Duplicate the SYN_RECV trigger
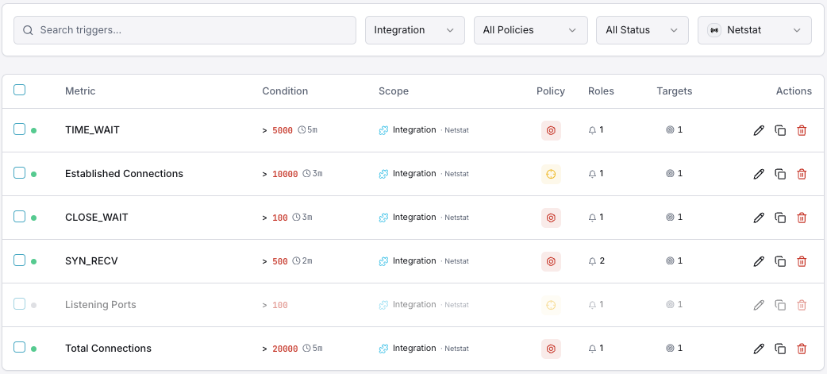827x374 pixels. (x=780, y=261)
